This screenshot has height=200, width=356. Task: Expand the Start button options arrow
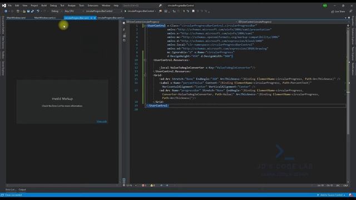click(155, 11)
